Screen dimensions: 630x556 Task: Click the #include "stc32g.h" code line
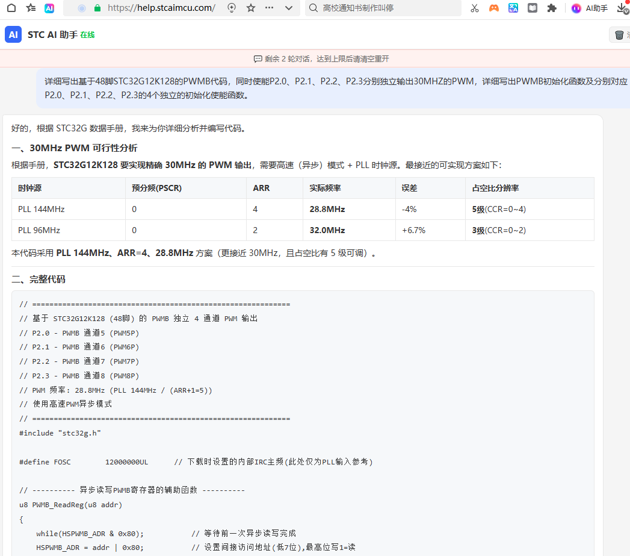[60, 433]
